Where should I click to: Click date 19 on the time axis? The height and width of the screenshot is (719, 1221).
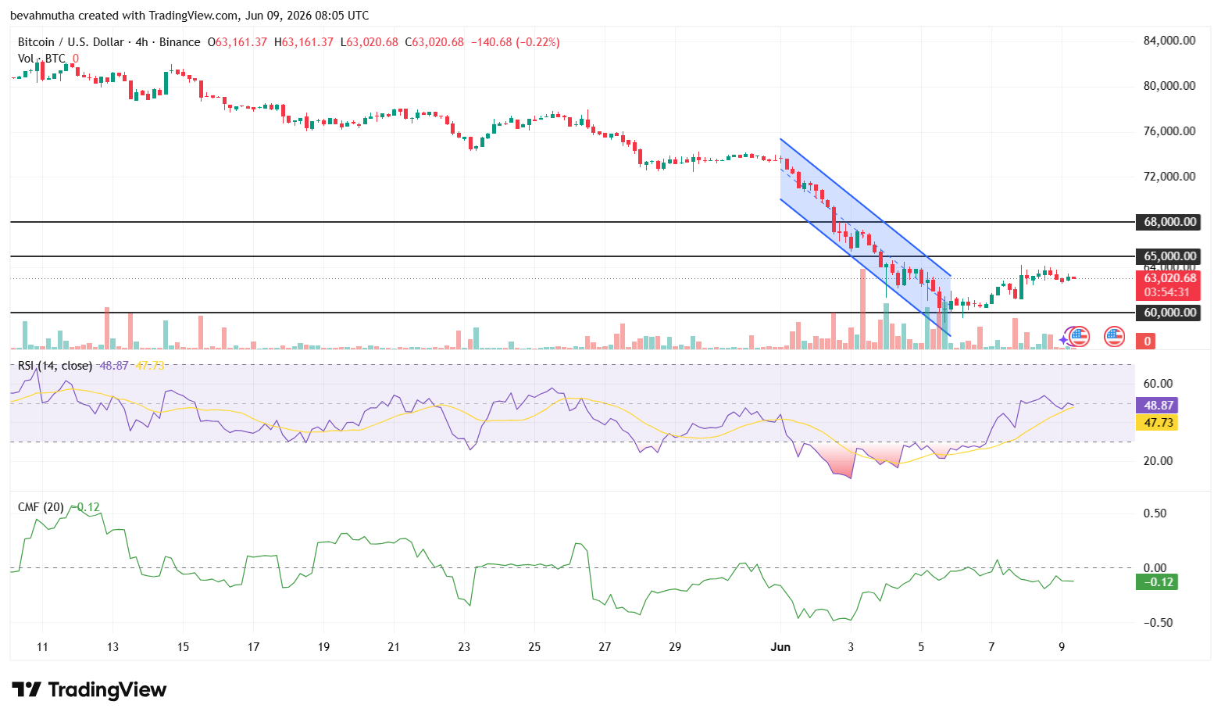coord(323,647)
